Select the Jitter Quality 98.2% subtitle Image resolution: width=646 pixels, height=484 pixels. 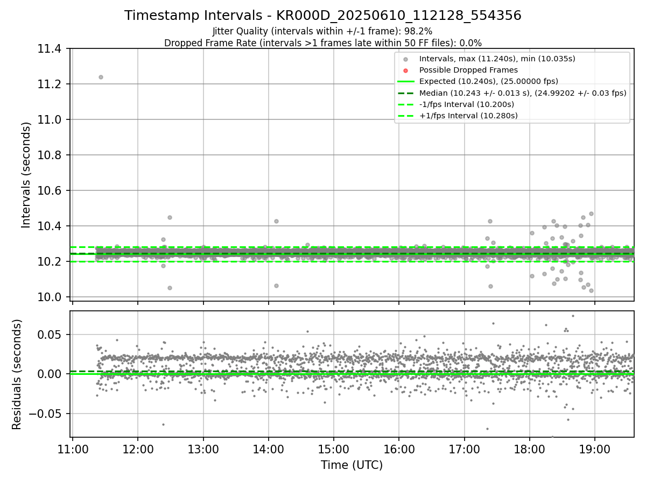(322, 31)
